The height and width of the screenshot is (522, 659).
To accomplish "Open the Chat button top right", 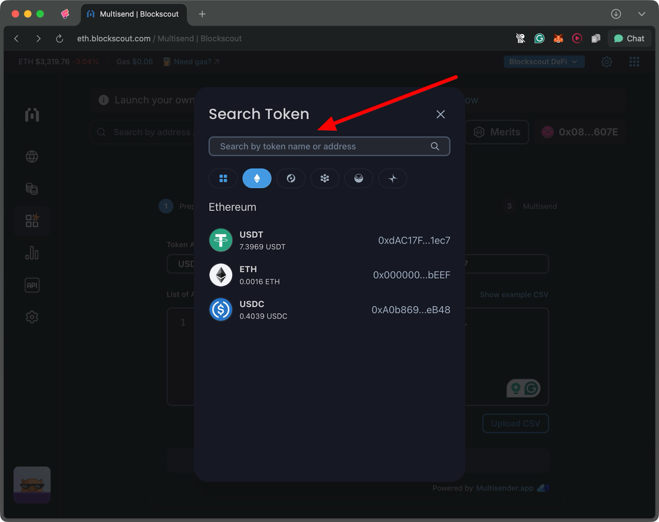I will (629, 38).
